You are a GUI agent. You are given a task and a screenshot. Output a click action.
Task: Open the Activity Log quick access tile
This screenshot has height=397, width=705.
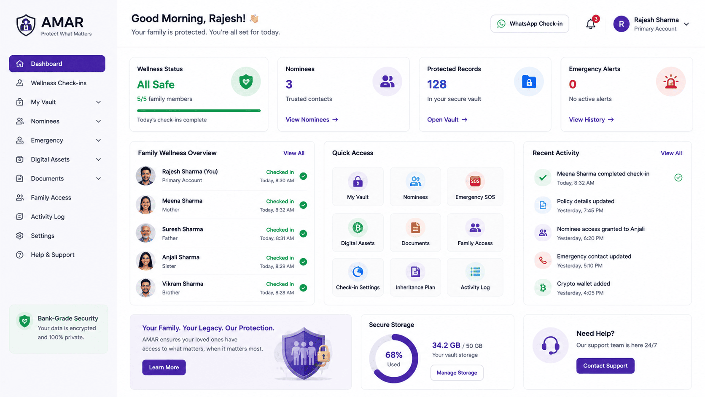[475, 277]
